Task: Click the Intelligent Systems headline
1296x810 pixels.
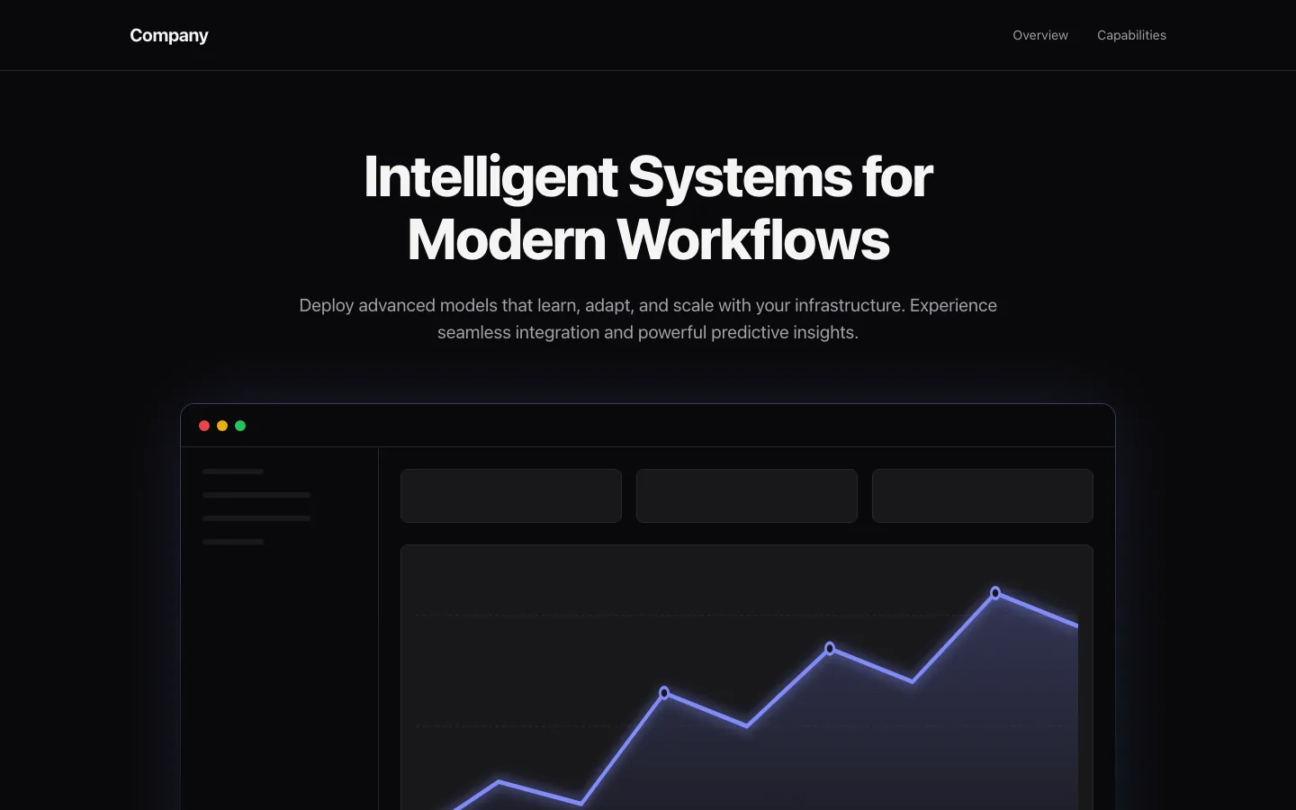Action: pyautogui.click(x=648, y=208)
